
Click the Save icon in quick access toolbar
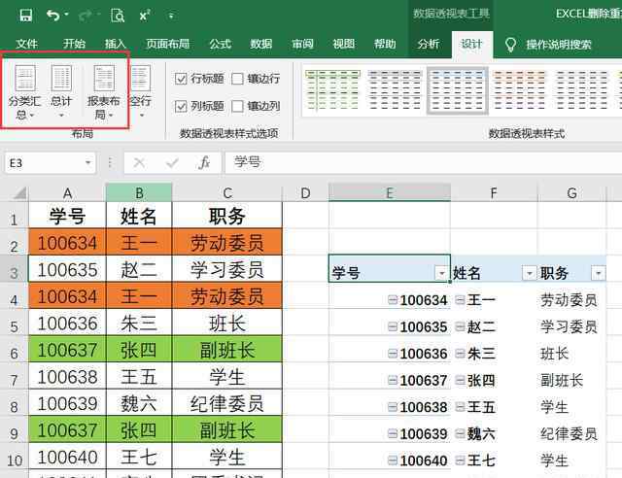click(25, 16)
